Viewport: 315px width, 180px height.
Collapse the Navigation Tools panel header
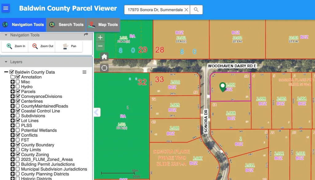click(x=6, y=35)
